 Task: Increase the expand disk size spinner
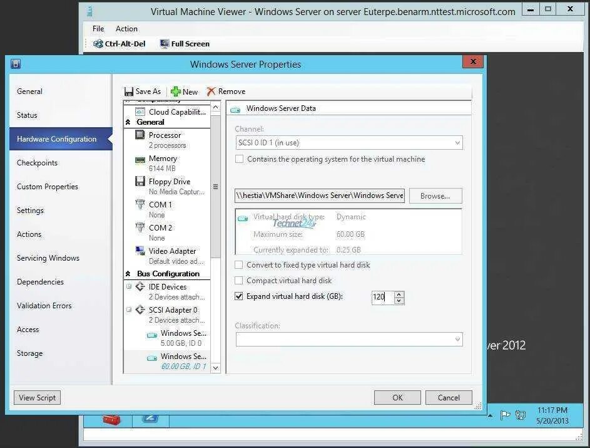[x=399, y=294]
